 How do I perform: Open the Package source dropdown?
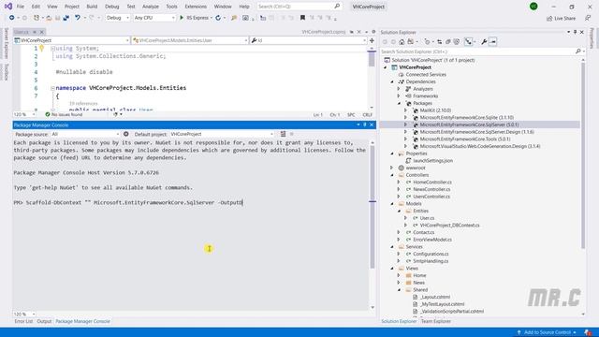click(85, 134)
